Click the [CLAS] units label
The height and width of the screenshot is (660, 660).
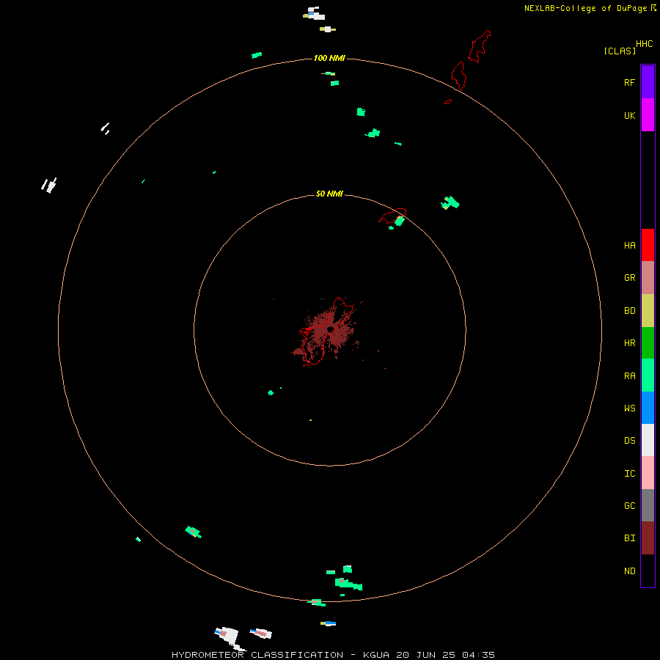(620, 51)
